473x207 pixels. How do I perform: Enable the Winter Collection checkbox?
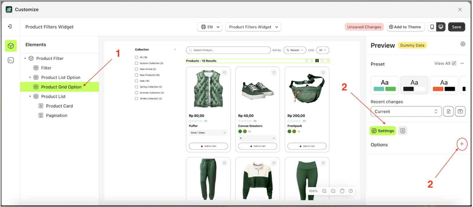[x=137, y=99]
